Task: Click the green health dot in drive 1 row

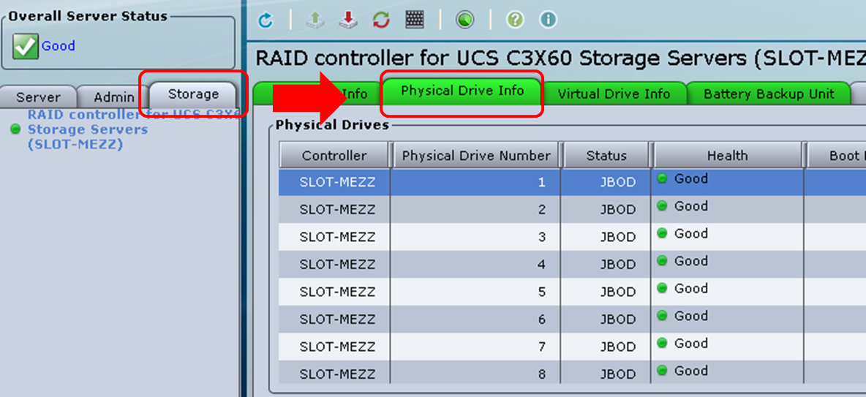Action: 662,178
